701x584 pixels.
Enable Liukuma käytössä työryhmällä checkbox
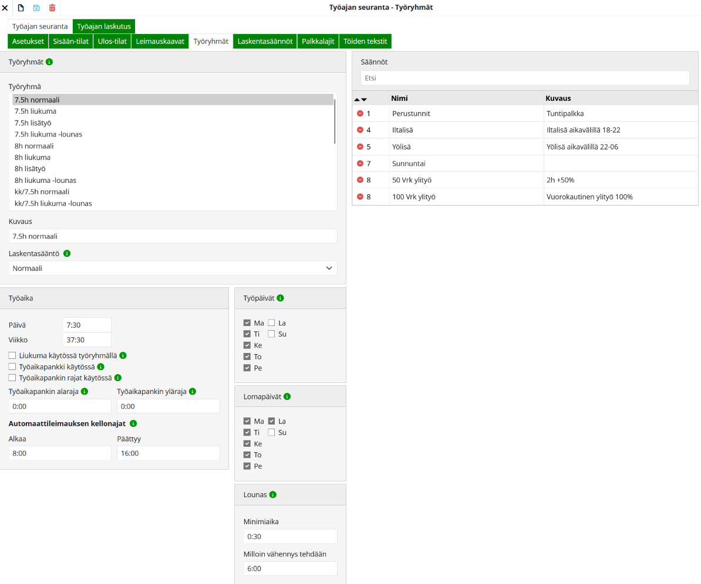pyautogui.click(x=12, y=355)
